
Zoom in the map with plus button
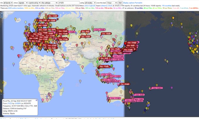[x=2, y=13]
